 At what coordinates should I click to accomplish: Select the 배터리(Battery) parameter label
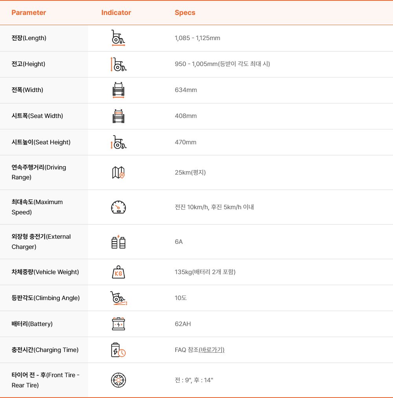click(32, 324)
